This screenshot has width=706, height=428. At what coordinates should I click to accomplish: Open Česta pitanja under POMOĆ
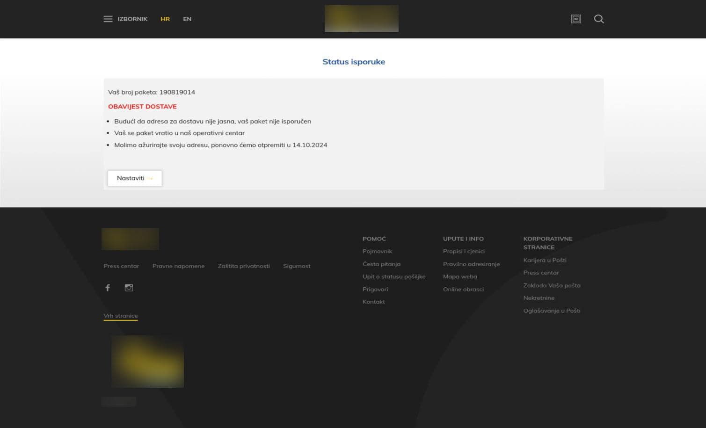381,263
